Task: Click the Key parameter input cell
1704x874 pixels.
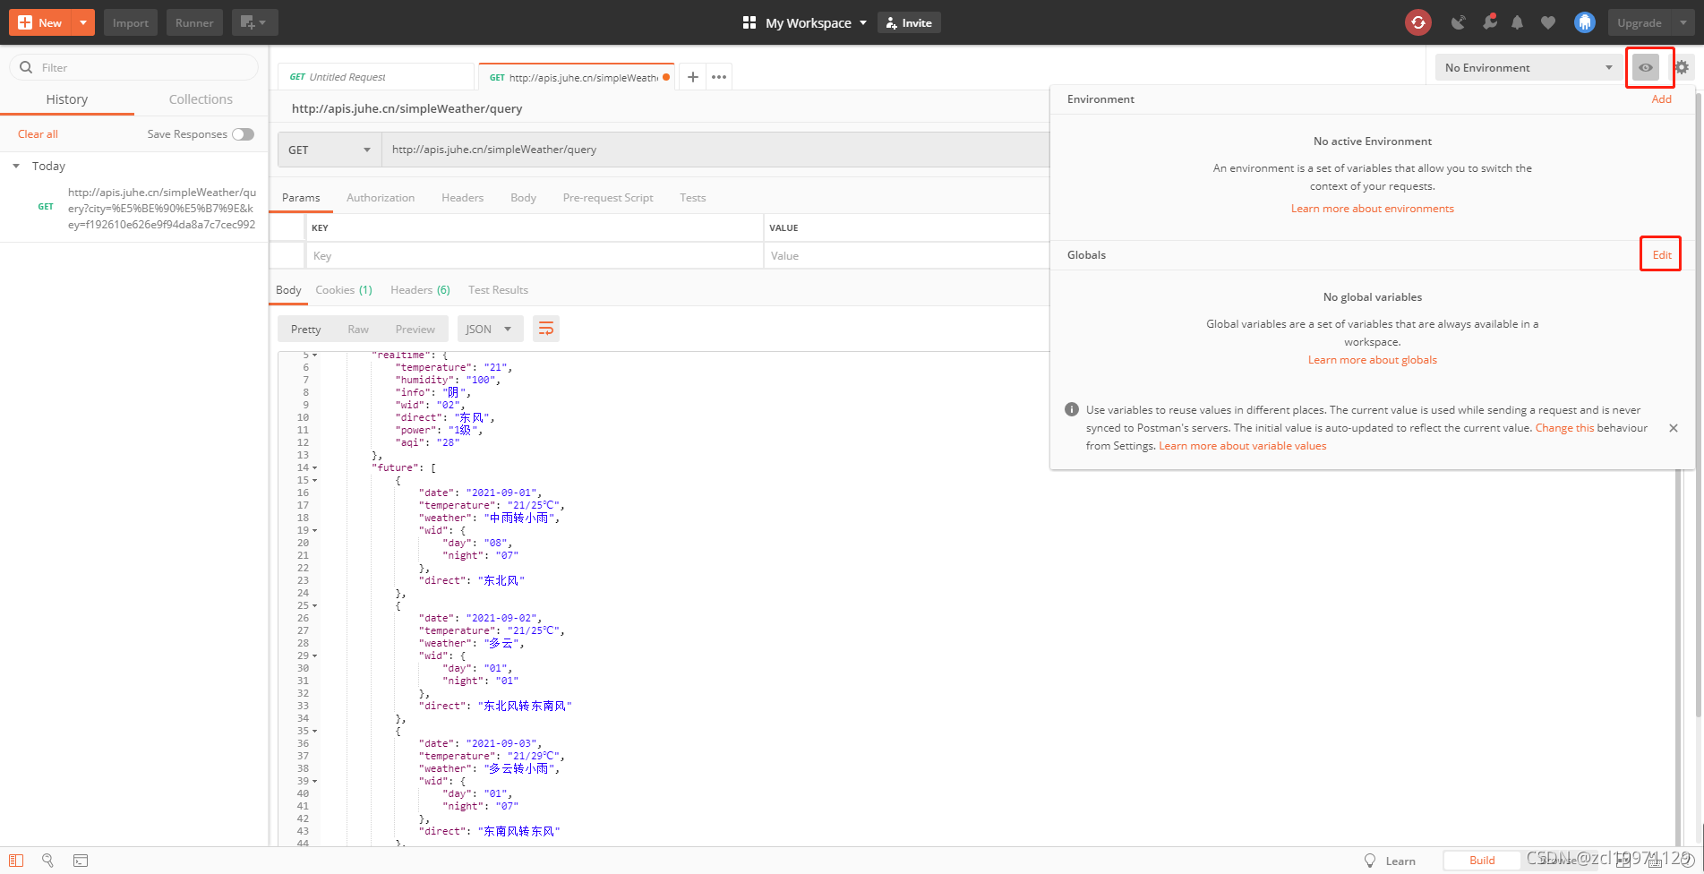Action: pos(535,255)
